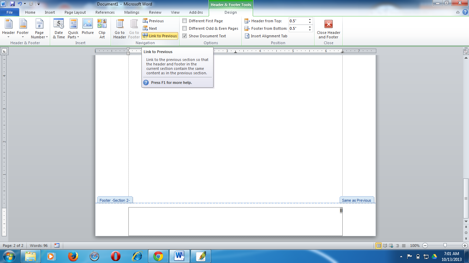Click the Footer from Bottom field

pyautogui.click(x=298, y=28)
